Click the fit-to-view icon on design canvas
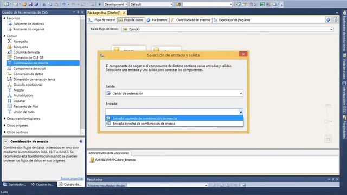The height and width of the screenshot is (195, 347). (328, 139)
